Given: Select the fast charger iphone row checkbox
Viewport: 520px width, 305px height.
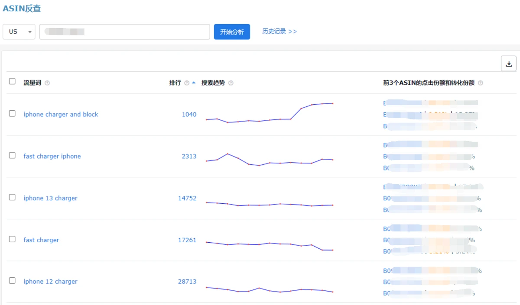Looking at the screenshot, I should 12,155.
